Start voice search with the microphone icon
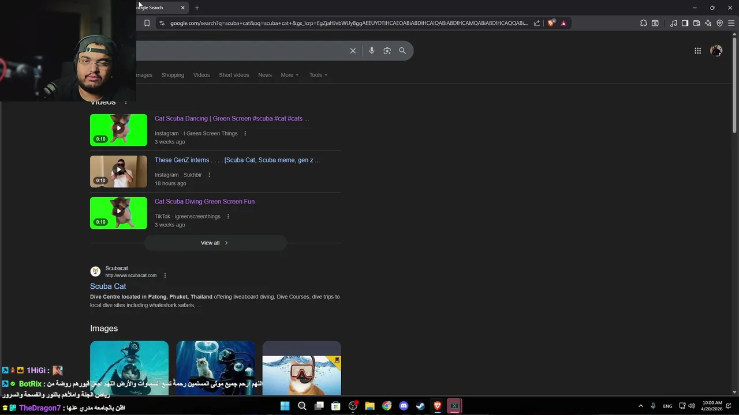This screenshot has height=415, width=739. 372,51
